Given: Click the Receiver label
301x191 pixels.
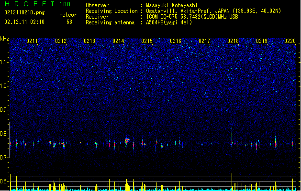Looking at the screenshot, I should (x=97, y=17).
